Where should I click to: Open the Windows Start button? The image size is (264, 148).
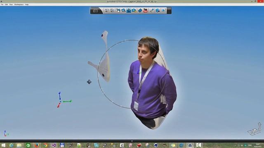point(3,145)
